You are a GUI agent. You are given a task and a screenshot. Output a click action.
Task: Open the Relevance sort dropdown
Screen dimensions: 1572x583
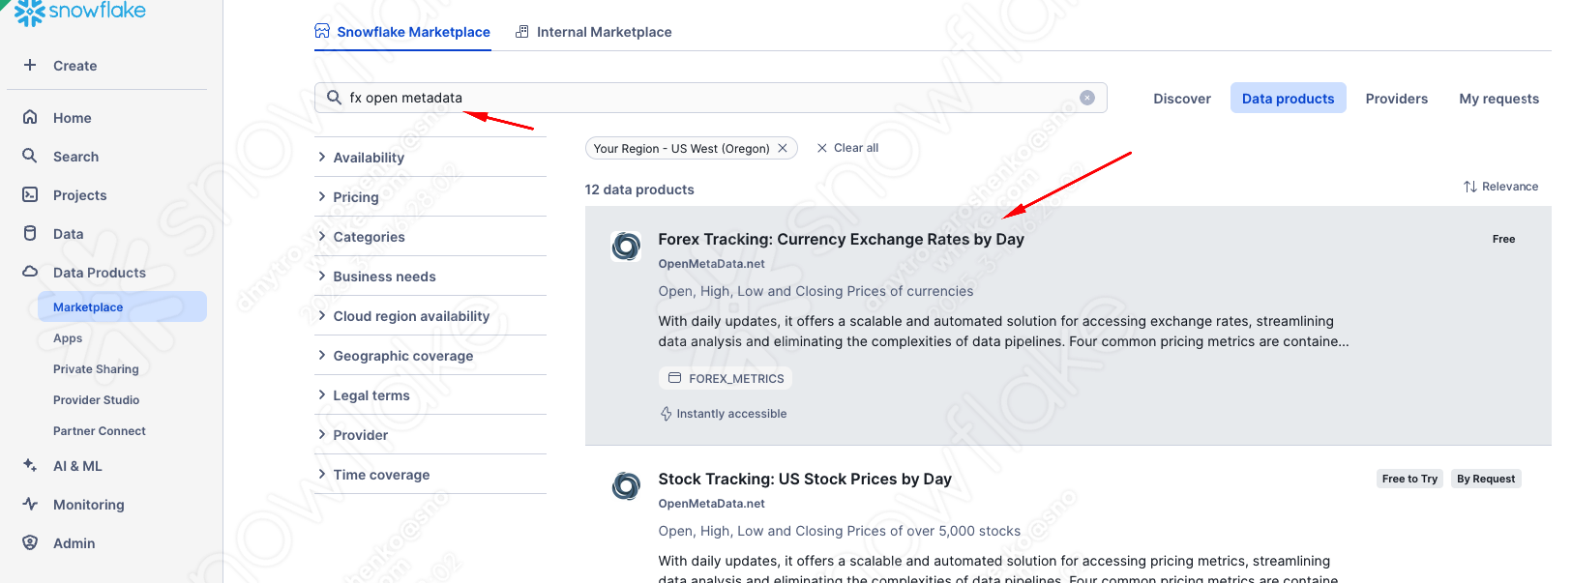click(x=1500, y=187)
